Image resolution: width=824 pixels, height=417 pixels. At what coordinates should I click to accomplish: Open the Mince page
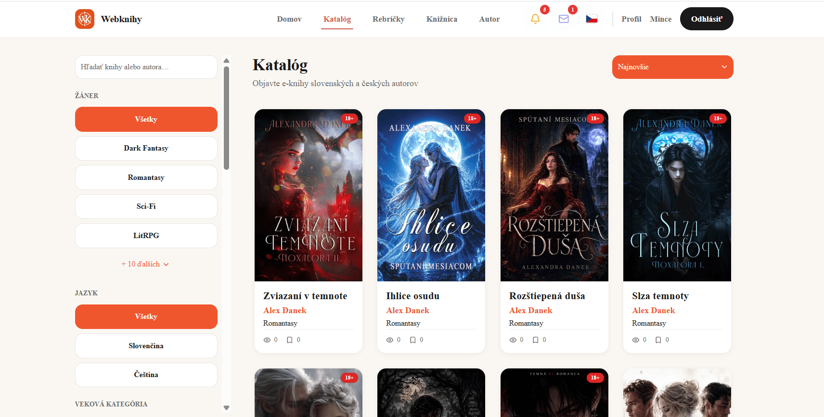pyautogui.click(x=661, y=19)
